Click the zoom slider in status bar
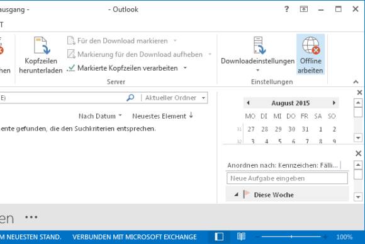The image size is (365, 244). pyautogui.click(x=291, y=237)
